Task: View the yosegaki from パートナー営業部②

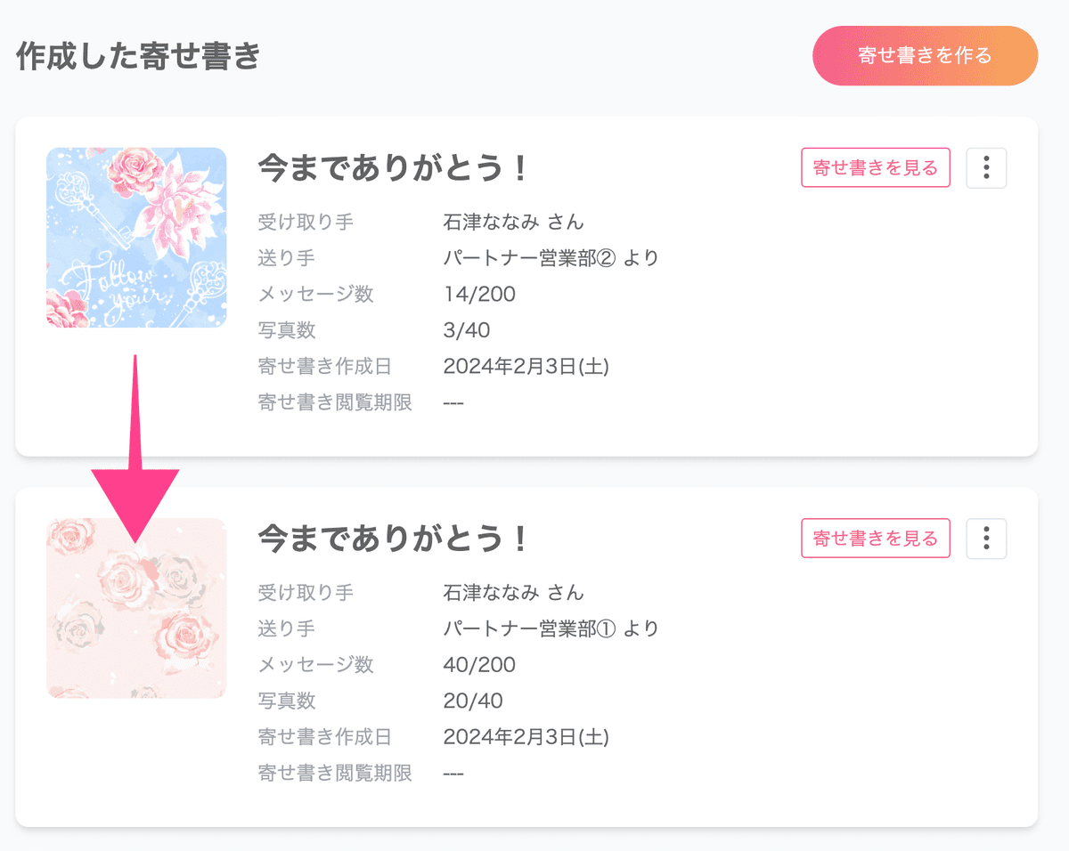Action: (876, 168)
